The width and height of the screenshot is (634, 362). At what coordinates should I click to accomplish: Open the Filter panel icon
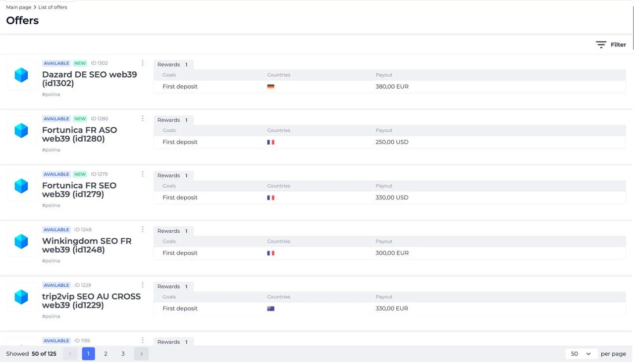click(x=601, y=45)
